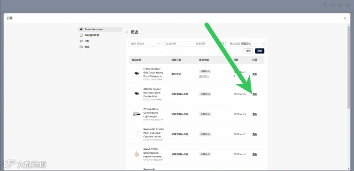This screenshot has width=354, height=171.
Task: Open the Whoop product thumbnail
Action: (x=136, y=114)
